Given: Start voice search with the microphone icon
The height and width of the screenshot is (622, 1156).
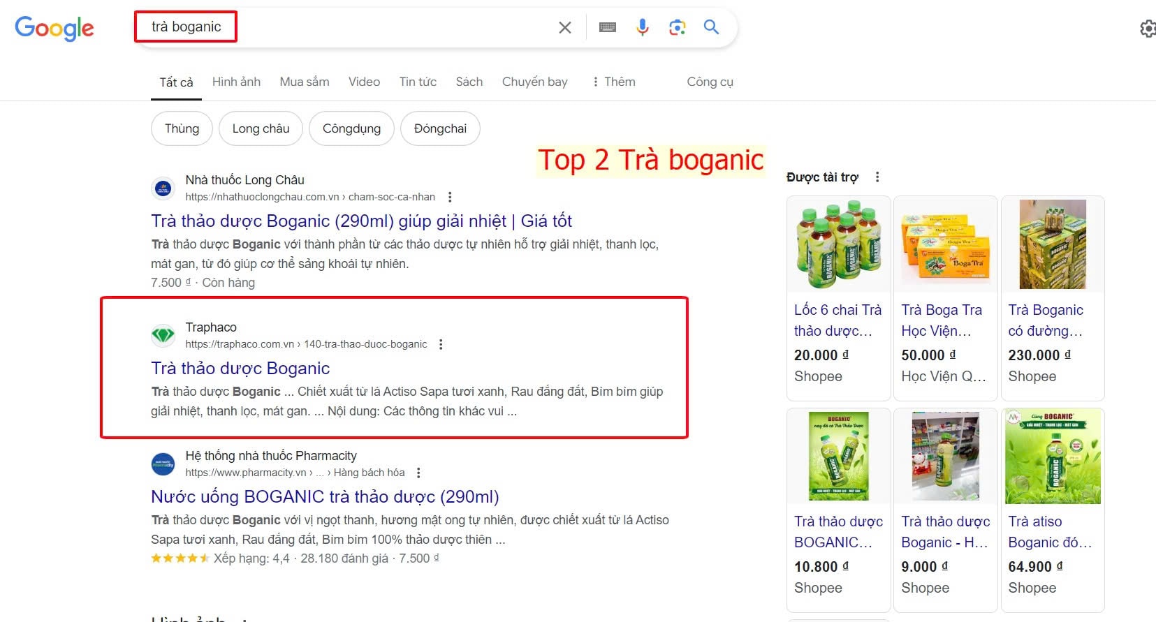Looking at the screenshot, I should click(x=643, y=27).
